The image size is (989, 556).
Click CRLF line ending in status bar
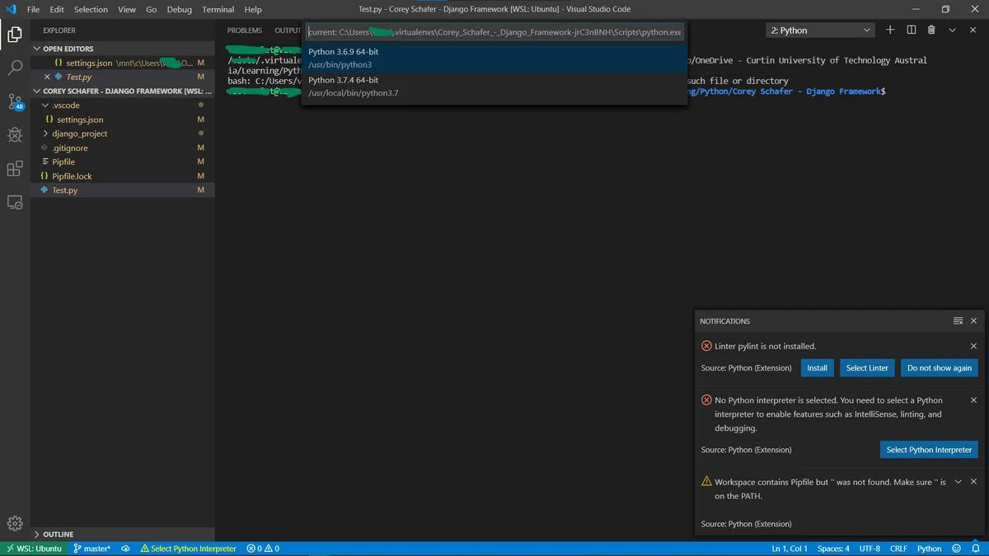pos(898,549)
